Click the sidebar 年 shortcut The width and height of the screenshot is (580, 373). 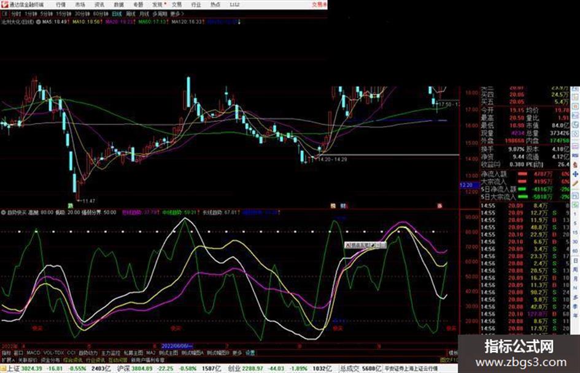tap(575, 315)
